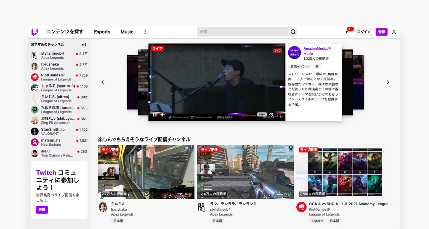
Task: Open matsuri_hs avatar in sidebar
Action: (x=35, y=143)
